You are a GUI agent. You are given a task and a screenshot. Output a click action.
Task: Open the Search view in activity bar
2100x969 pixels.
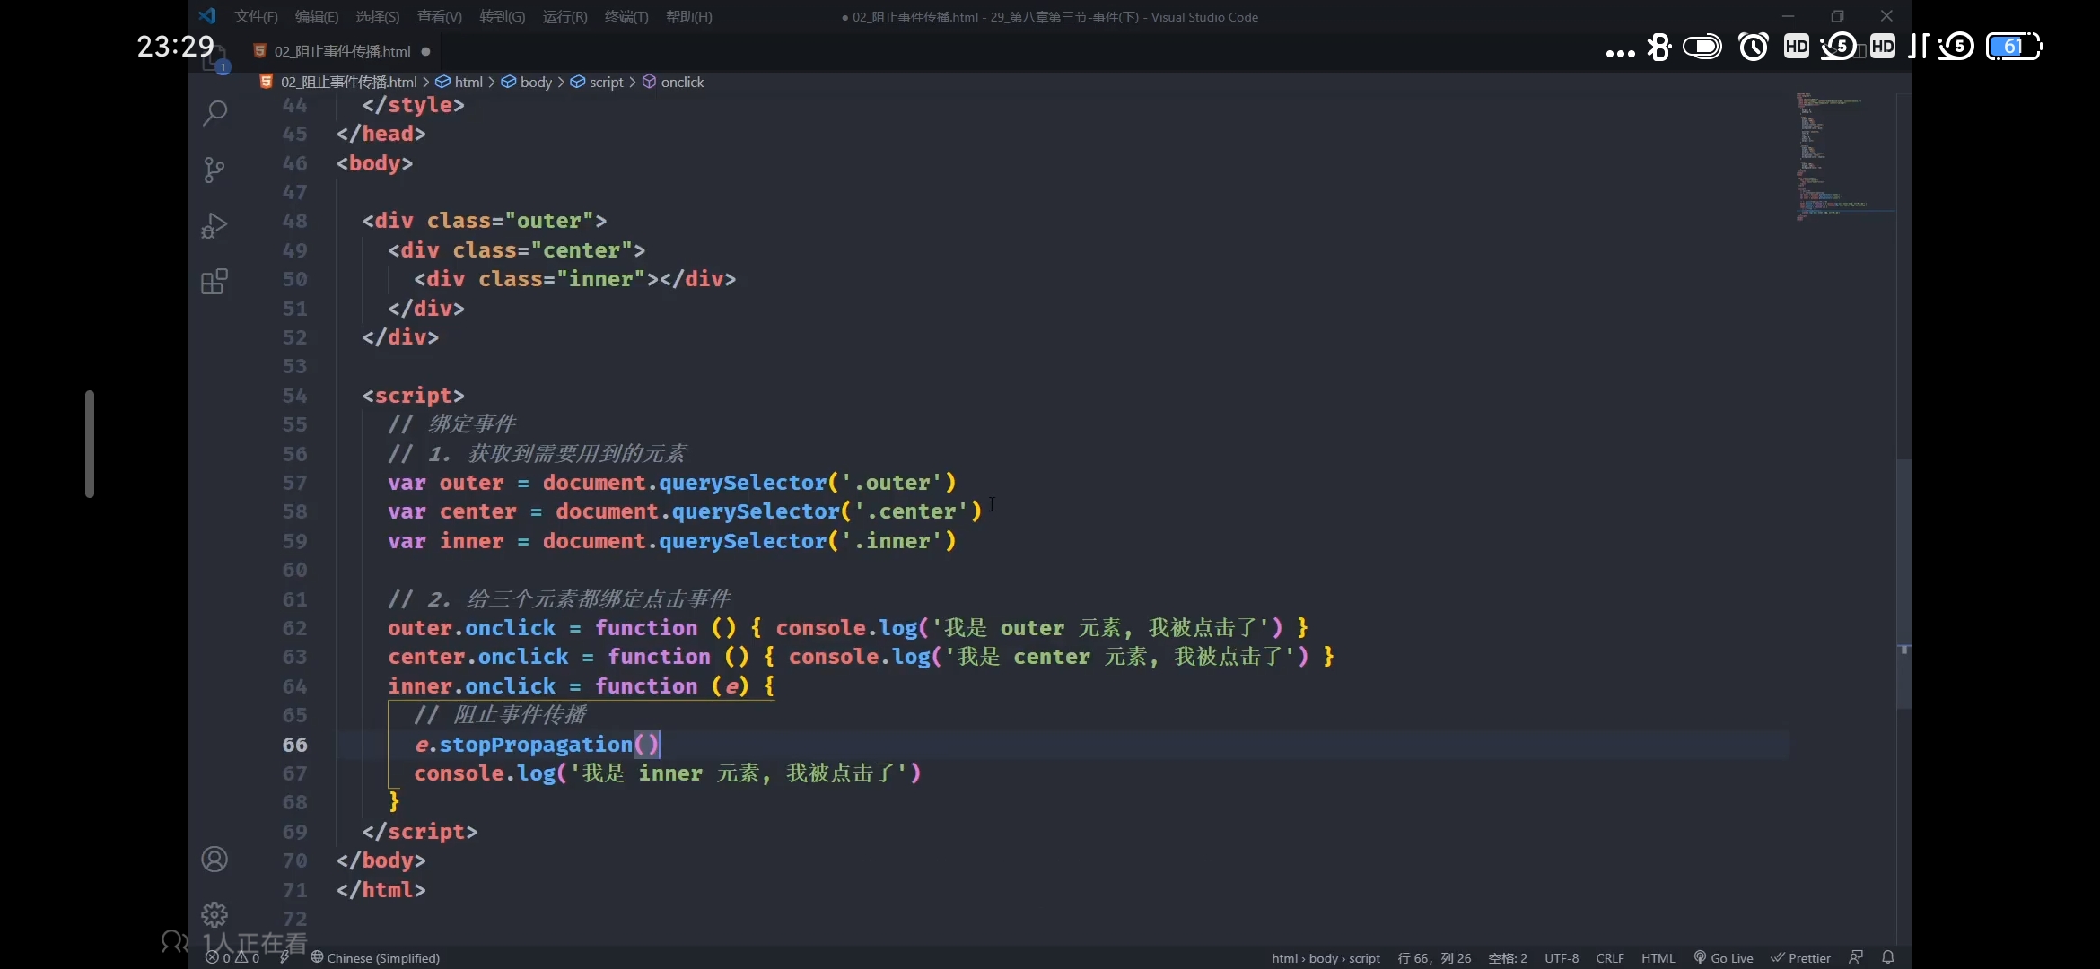pos(214,113)
